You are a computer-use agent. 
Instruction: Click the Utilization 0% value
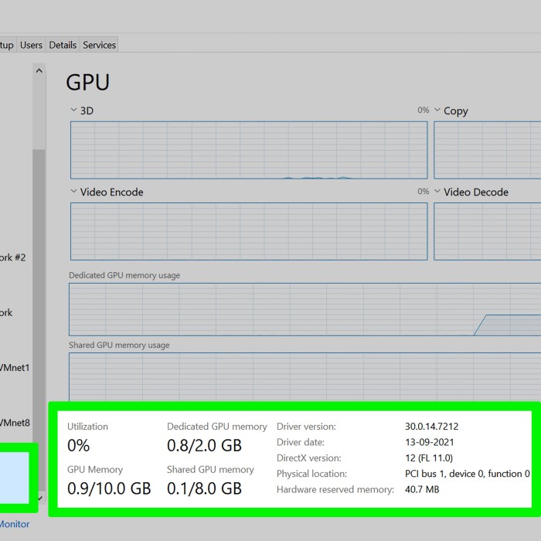(78, 445)
